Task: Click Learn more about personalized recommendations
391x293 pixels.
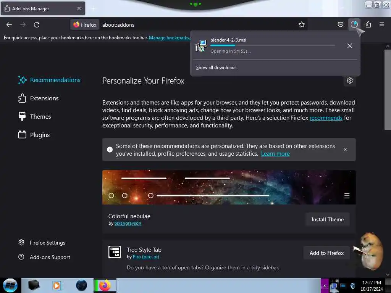Action: tap(275, 154)
